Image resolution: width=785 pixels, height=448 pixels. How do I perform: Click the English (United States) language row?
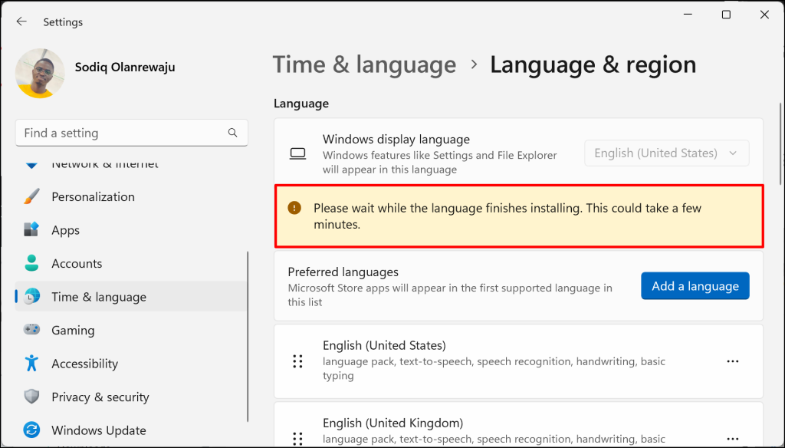click(x=519, y=361)
